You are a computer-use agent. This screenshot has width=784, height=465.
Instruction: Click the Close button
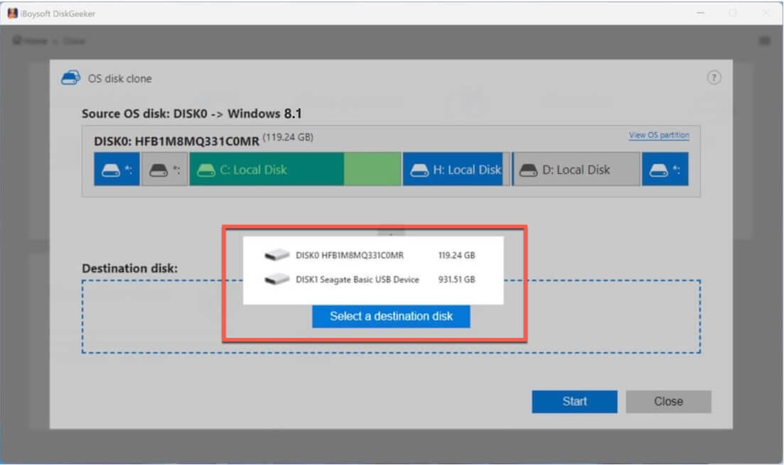[668, 401]
